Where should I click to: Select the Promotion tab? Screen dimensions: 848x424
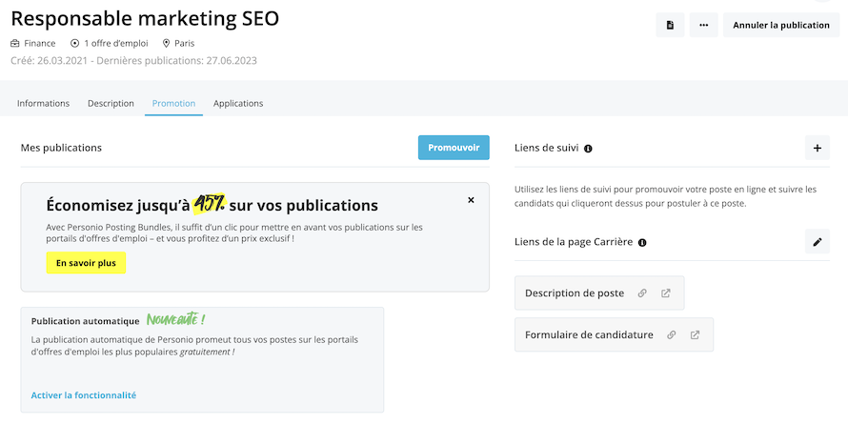173,103
